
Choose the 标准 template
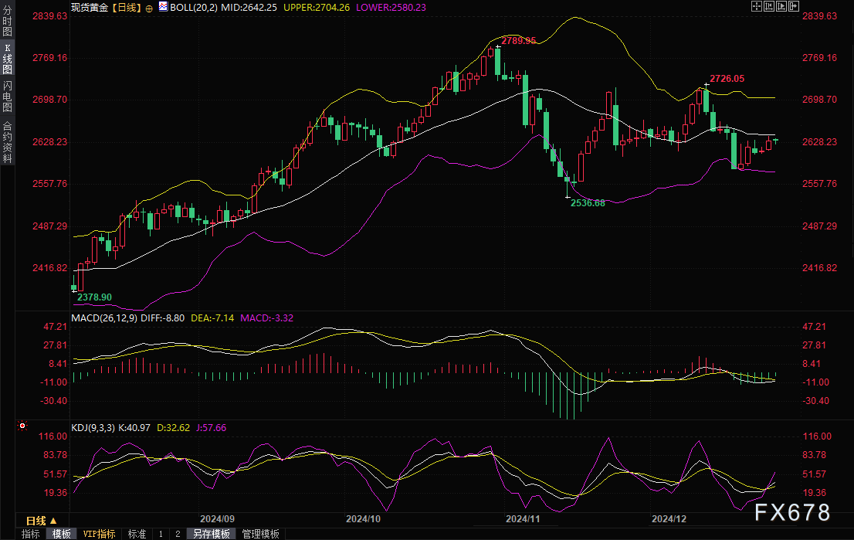(x=137, y=534)
